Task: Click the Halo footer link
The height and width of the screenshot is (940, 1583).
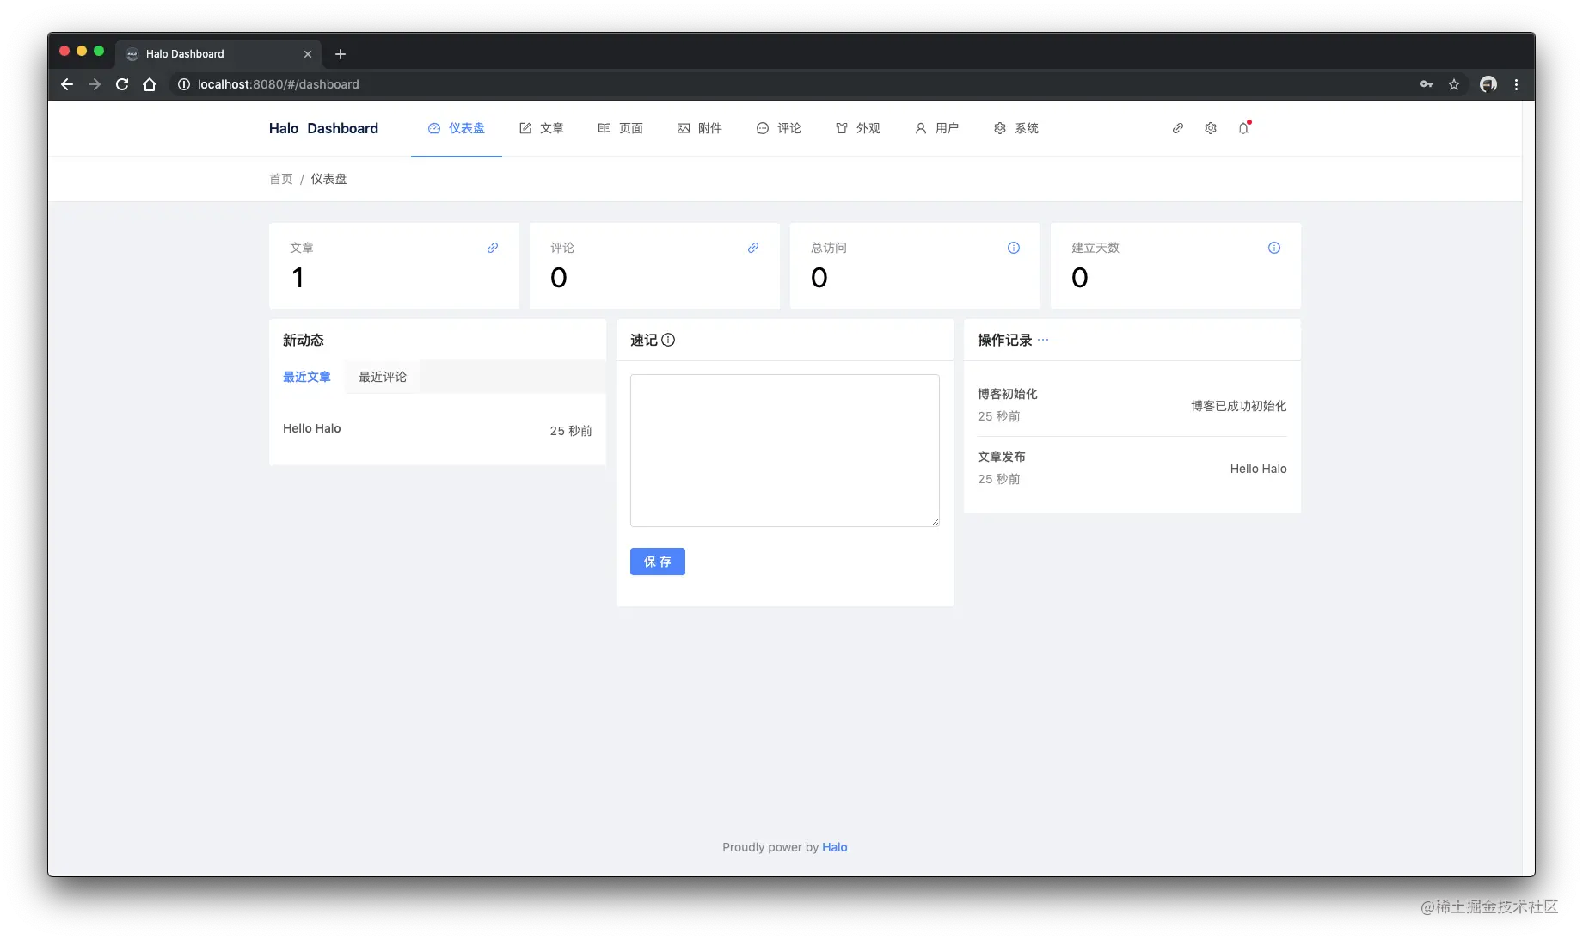Action: [835, 847]
